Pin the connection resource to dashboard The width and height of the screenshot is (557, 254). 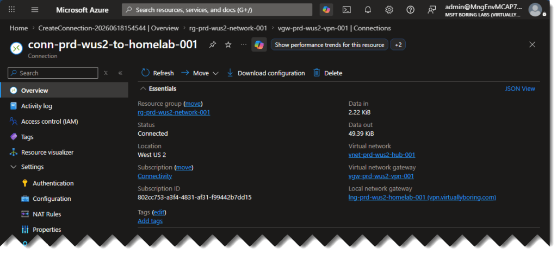tap(213, 45)
